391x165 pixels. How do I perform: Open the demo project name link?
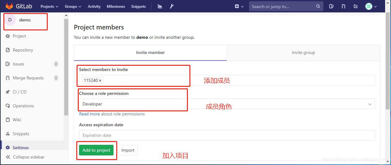25,20
